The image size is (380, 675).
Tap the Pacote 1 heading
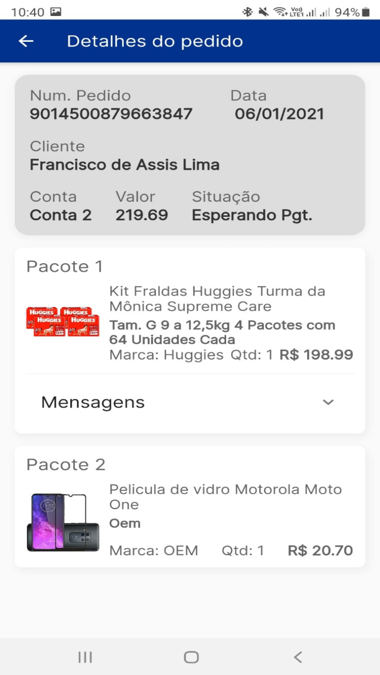pos(65,266)
